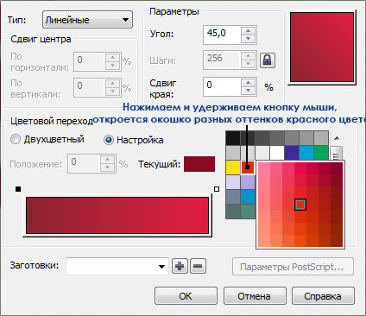The image size is (366, 316).
Task: Pick the light gray palette swatch
Action: point(233,153)
